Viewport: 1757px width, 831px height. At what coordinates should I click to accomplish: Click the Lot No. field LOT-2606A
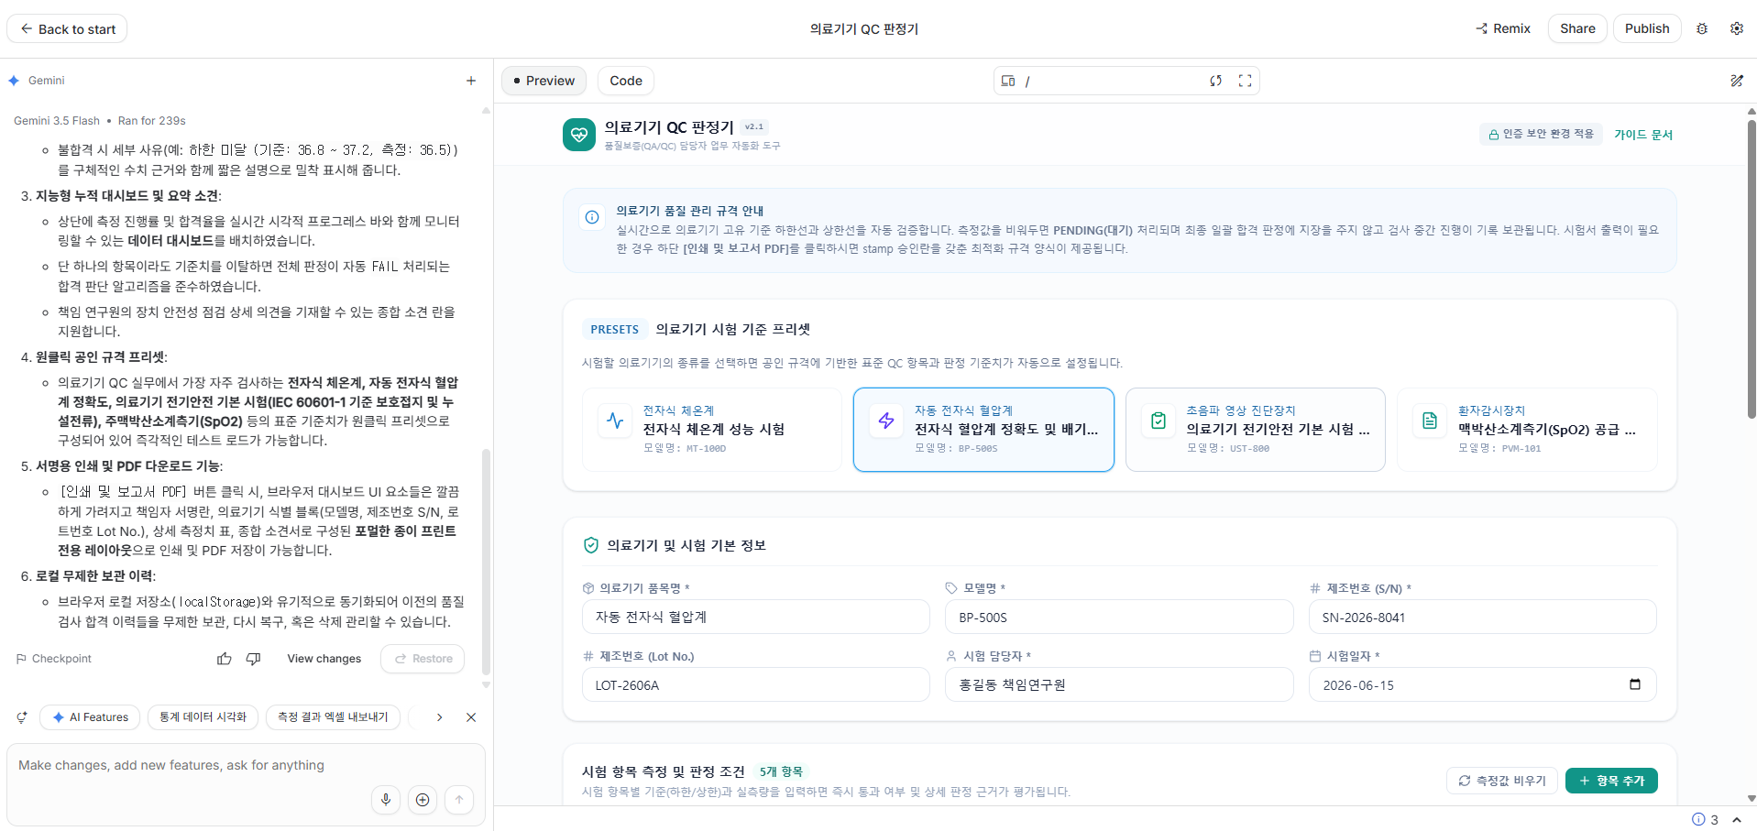pyautogui.click(x=756, y=684)
